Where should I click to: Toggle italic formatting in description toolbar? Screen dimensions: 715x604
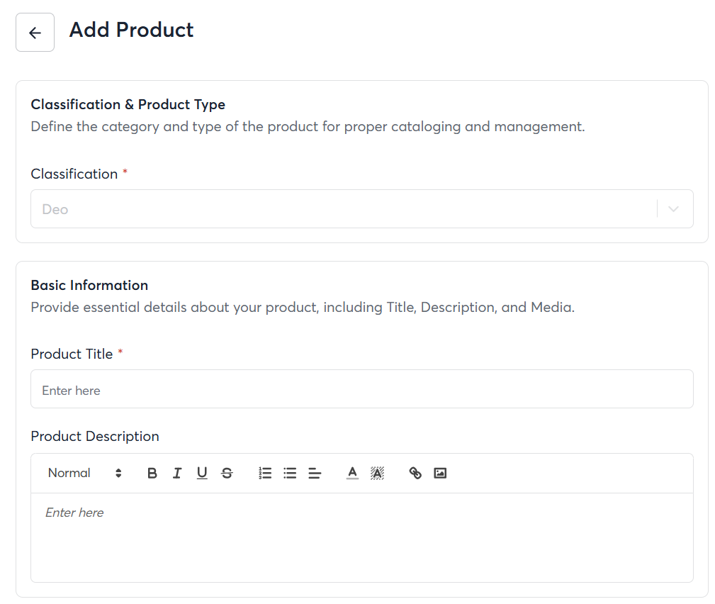click(177, 473)
